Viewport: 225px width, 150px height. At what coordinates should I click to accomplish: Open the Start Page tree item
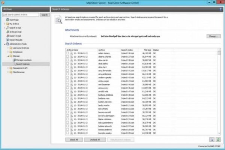[14, 20]
